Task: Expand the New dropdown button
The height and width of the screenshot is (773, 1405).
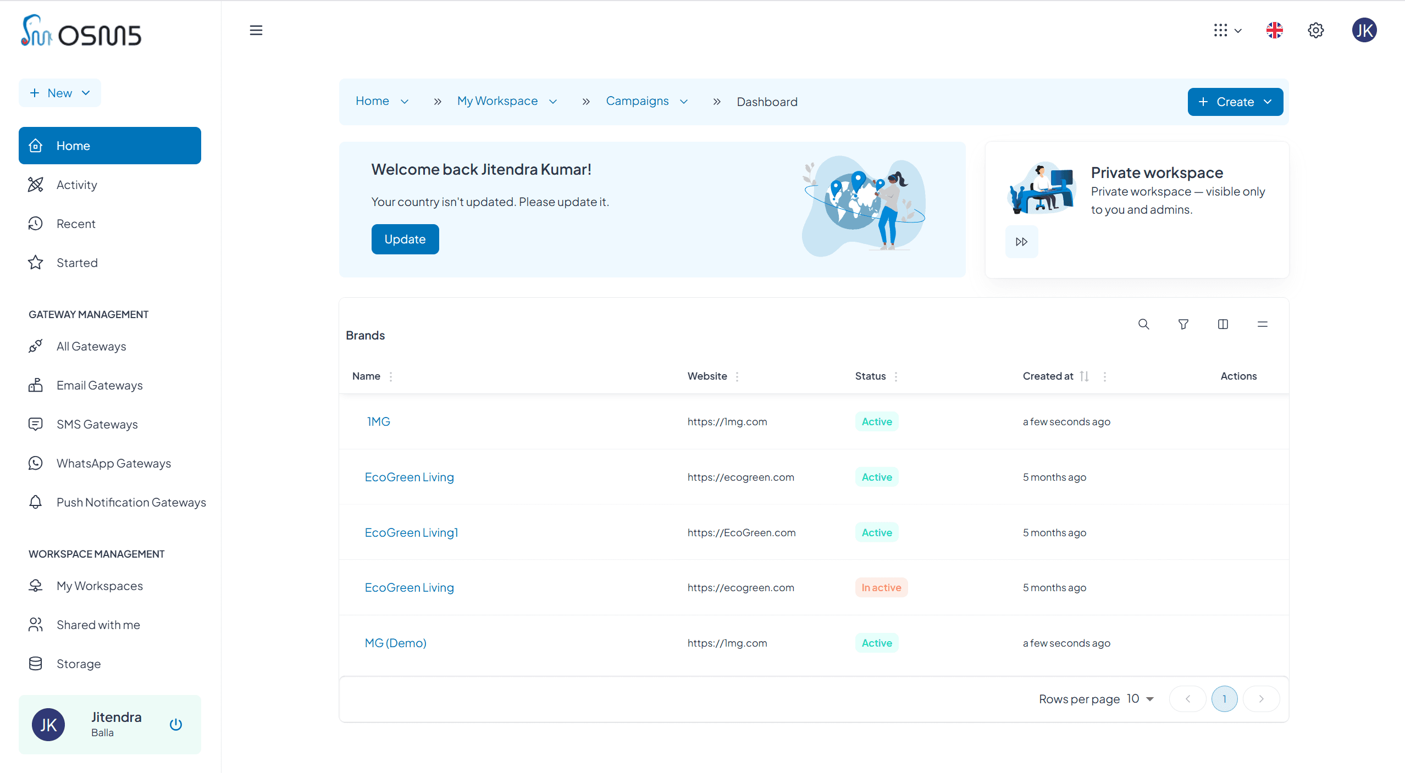Action: (60, 93)
